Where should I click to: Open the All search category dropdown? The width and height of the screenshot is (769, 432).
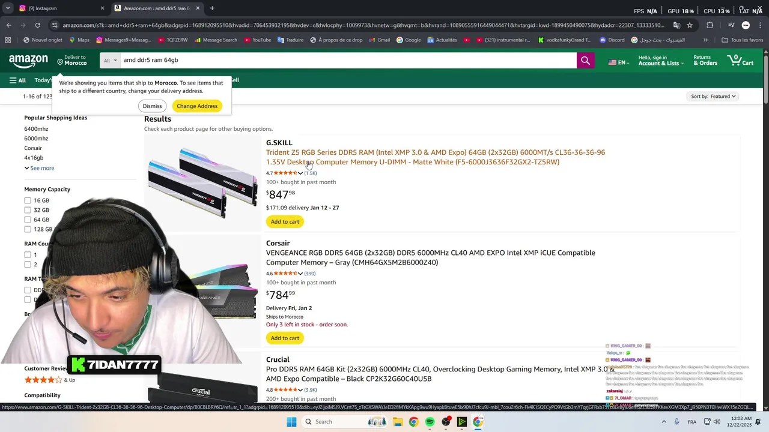pyautogui.click(x=110, y=61)
